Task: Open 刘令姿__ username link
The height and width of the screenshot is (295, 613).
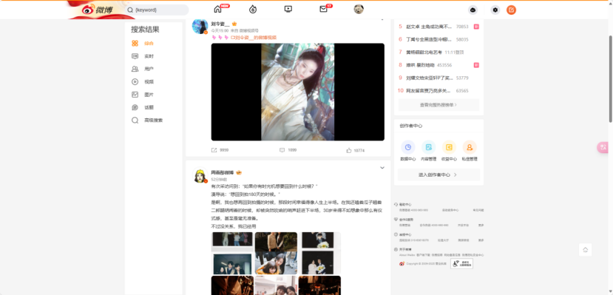Action: pyautogui.click(x=220, y=24)
